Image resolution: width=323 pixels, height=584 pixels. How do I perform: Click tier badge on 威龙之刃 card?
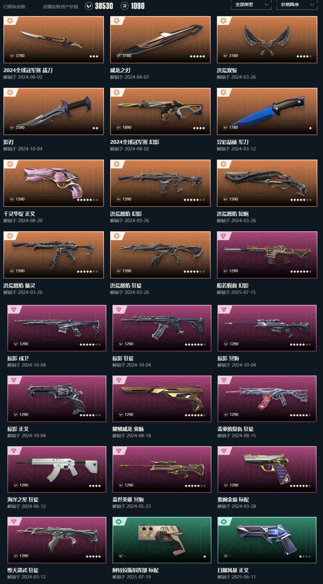coord(117,21)
